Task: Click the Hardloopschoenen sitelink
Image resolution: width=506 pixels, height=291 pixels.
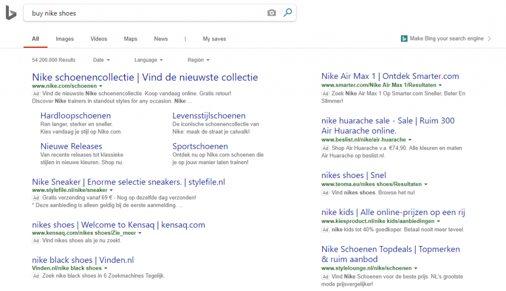Action: pos(76,115)
